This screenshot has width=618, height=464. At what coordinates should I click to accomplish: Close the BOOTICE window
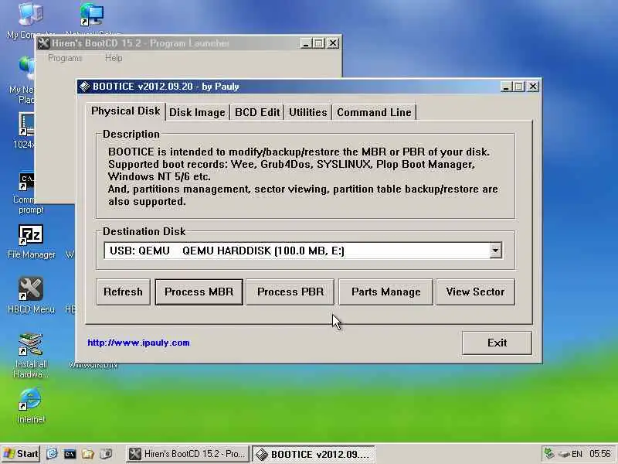pyautogui.click(x=533, y=87)
